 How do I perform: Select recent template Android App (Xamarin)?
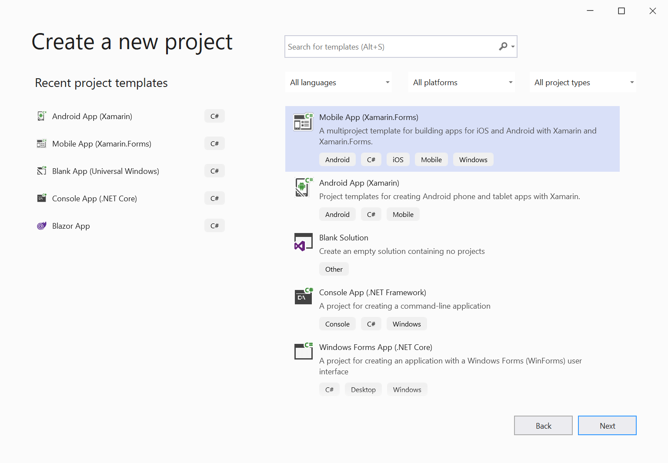coord(92,117)
